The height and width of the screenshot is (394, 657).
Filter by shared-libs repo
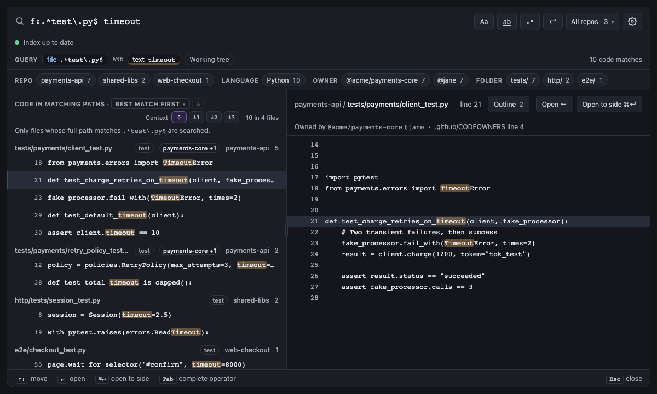pyautogui.click(x=124, y=80)
